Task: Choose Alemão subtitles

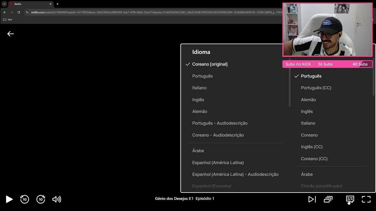Action: pyautogui.click(x=308, y=100)
